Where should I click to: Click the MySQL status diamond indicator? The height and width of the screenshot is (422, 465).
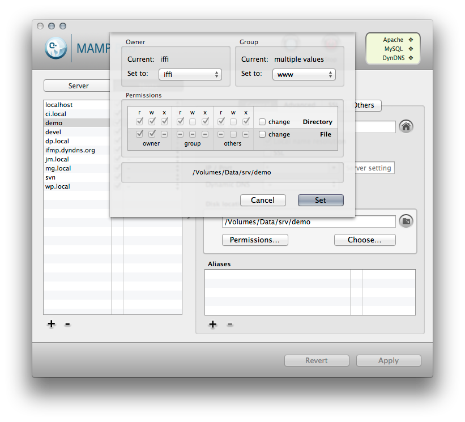tap(411, 49)
